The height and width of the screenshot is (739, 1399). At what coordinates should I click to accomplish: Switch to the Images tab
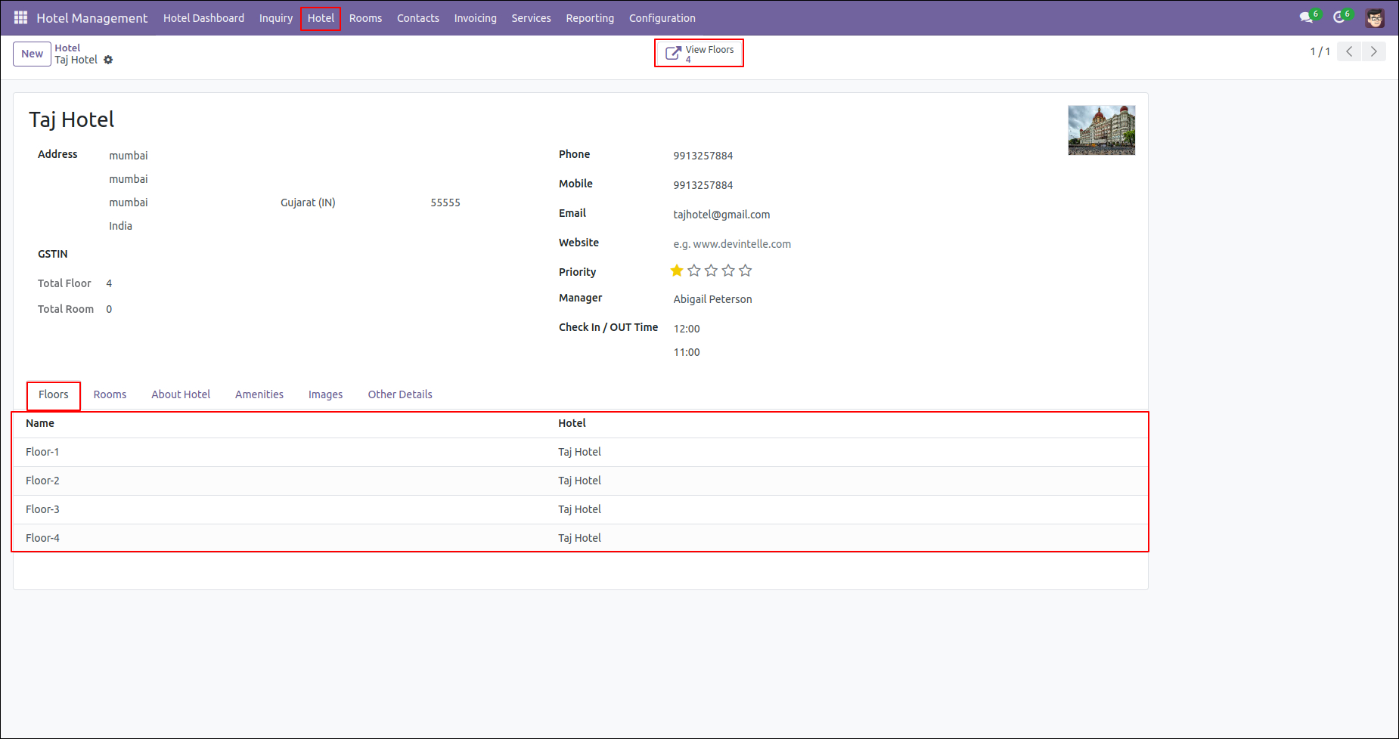pyautogui.click(x=325, y=394)
